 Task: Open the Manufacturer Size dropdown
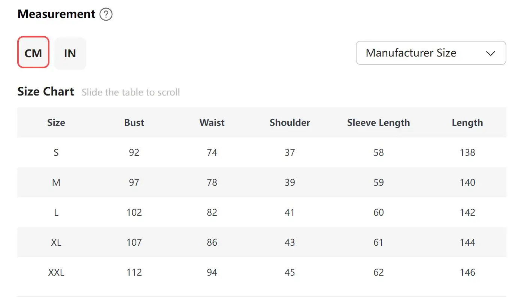point(430,53)
